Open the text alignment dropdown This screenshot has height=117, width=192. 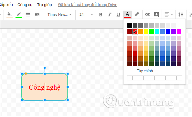[168, 14]
